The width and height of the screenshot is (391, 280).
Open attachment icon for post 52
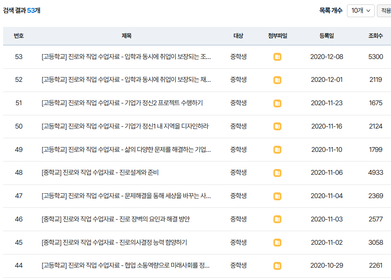point(277,80)
